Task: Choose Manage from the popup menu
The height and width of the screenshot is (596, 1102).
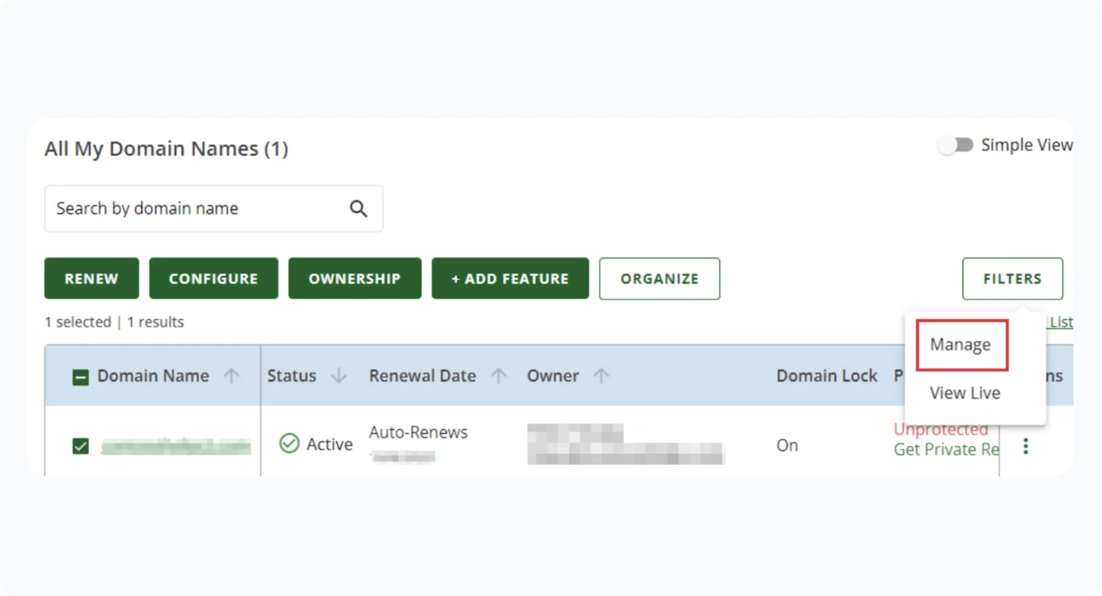Action: (x=960, y=344)
